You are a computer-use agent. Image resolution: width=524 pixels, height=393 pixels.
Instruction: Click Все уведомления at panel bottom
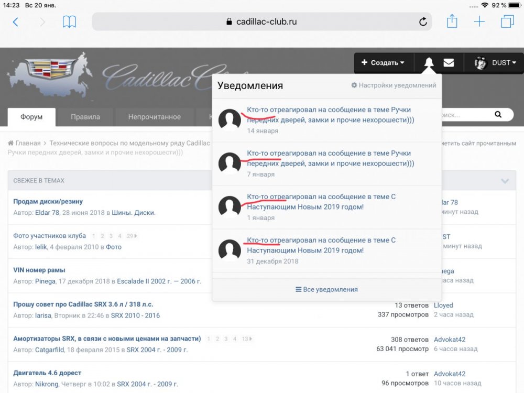(x=327, y=289)
